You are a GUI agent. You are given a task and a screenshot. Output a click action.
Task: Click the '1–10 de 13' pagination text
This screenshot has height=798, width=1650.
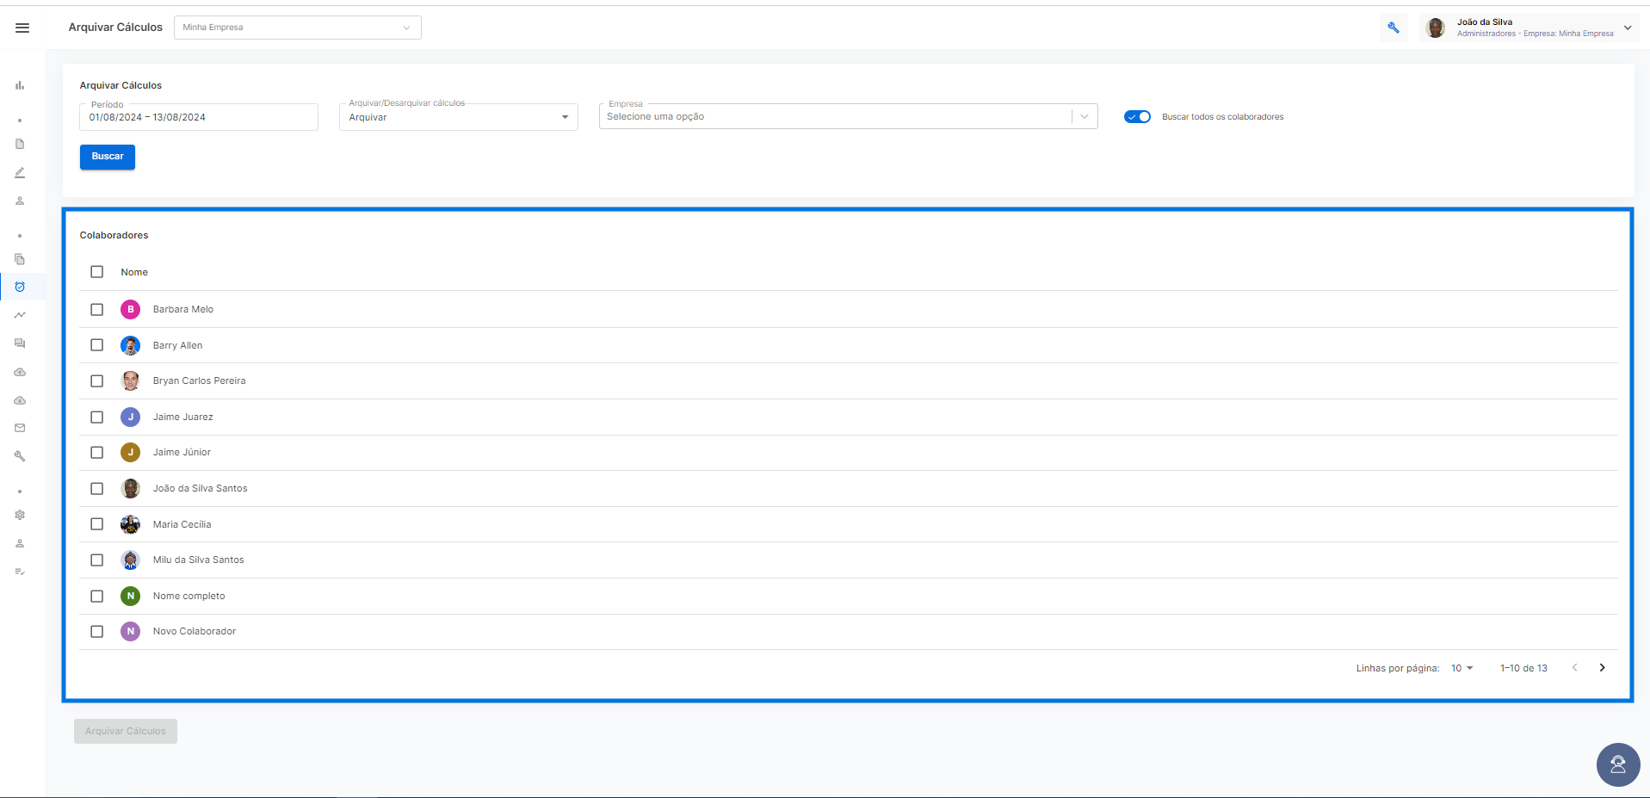pos(1523,668)
